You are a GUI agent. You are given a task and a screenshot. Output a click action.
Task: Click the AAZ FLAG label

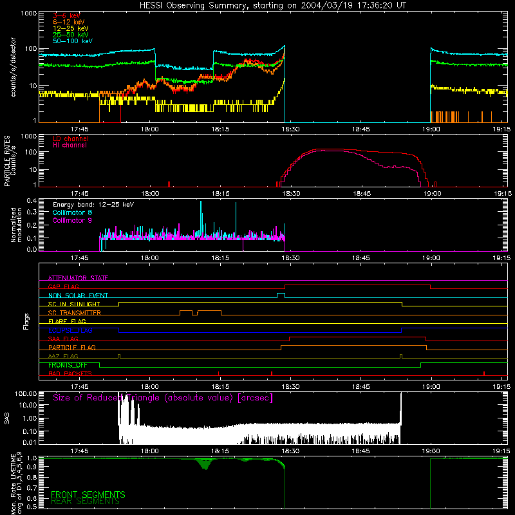coord(63,356)
